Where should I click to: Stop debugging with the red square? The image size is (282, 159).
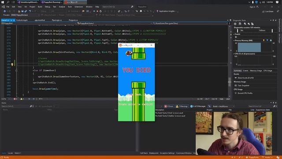click(97, 11)
